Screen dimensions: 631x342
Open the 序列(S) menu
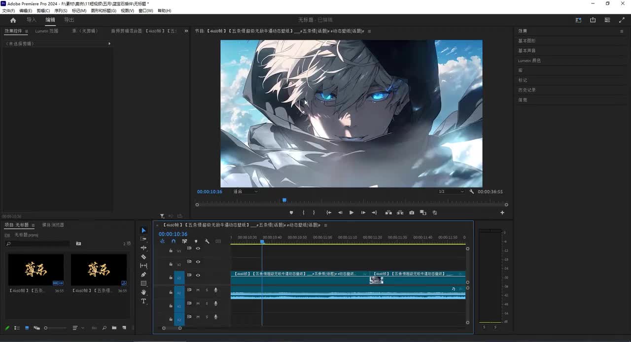(61, 11)
